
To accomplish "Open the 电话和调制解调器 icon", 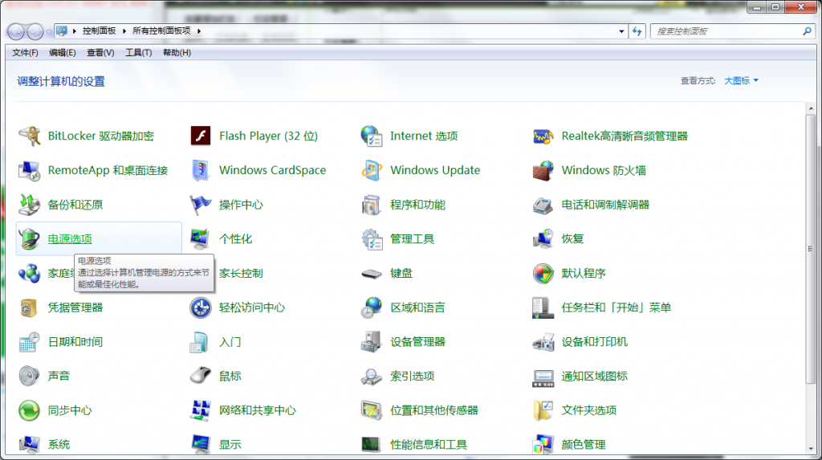I will point(543,205).
